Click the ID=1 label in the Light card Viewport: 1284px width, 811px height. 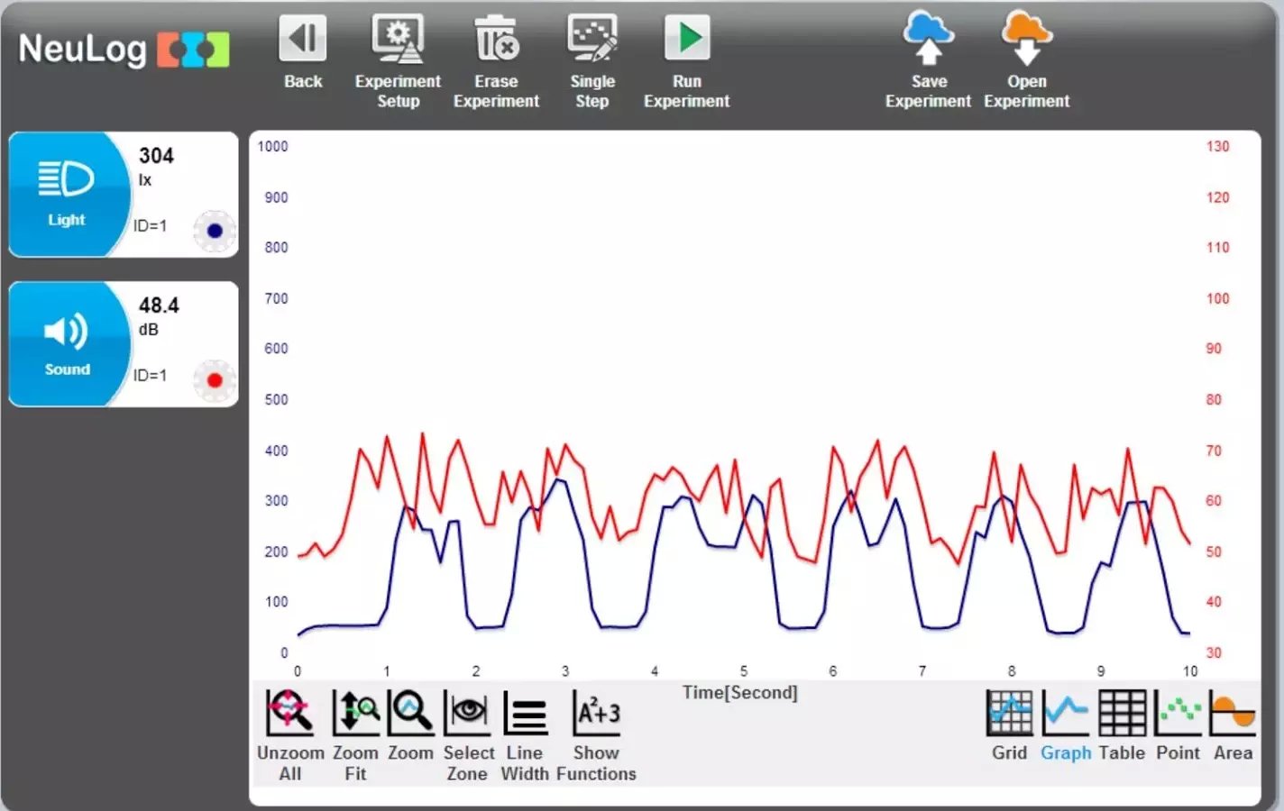click(x=150, y=225)
